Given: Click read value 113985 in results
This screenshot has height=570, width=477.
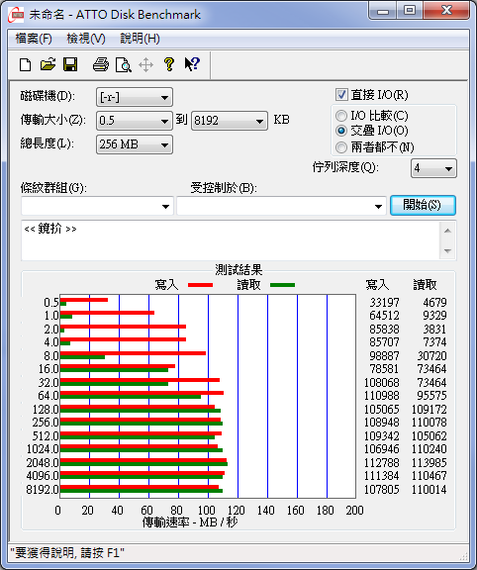Looking at the screenshot, I should tap(429, 463).
